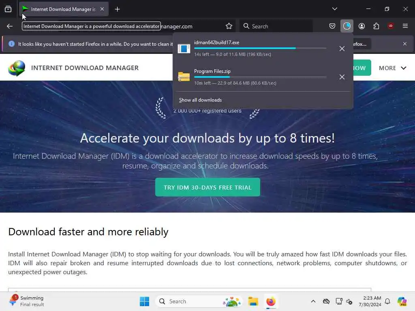415x311 pixels.
Task: Open Firefox View tab list icon
Action: tap(8, 9)
